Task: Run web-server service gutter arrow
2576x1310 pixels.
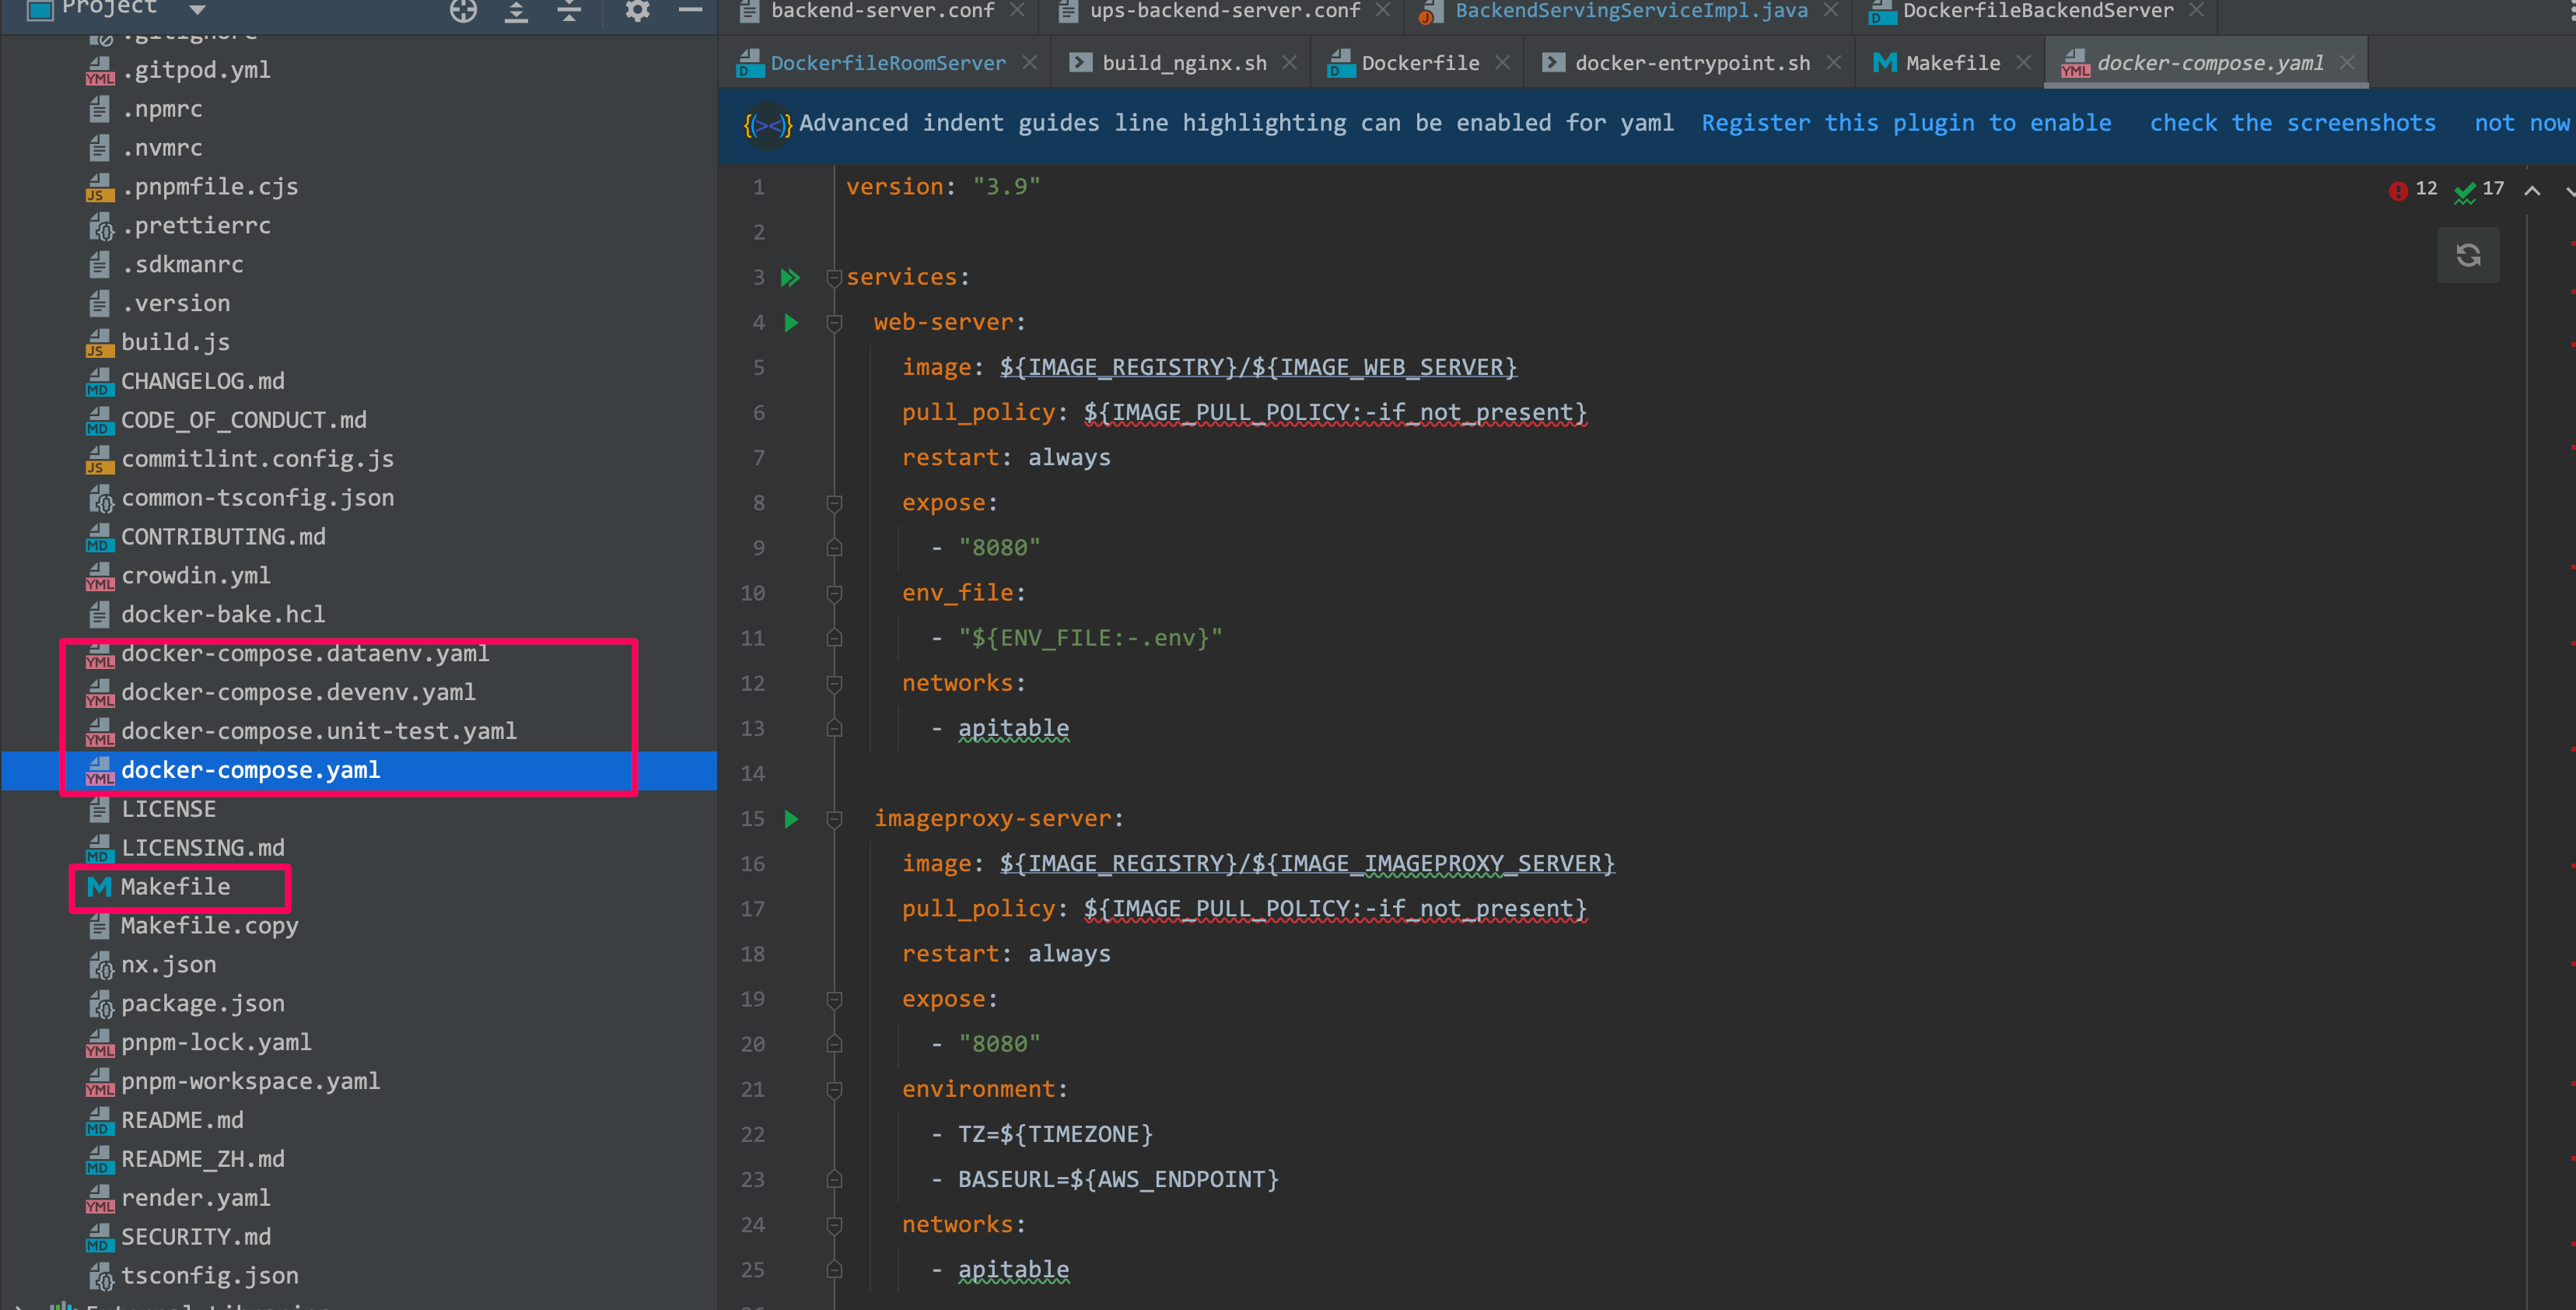Action: coord(792,322)
